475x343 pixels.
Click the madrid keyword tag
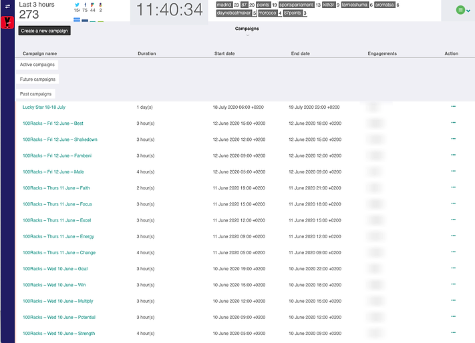click(x=224, y=5)
